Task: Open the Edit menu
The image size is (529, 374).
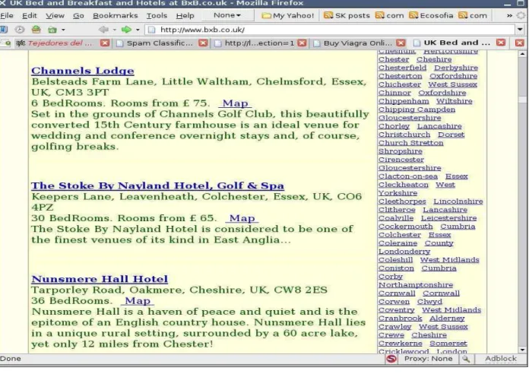Action: tap(30, 15)
